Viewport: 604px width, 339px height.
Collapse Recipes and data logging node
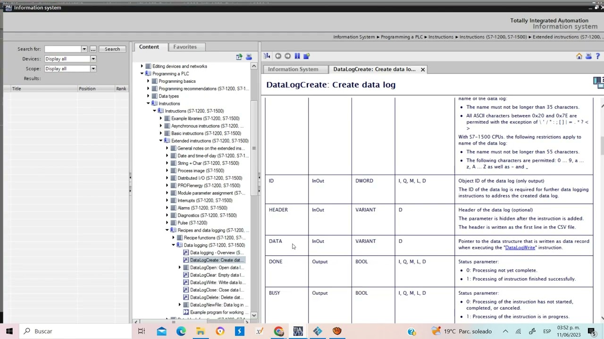click(x=167, y=230)
